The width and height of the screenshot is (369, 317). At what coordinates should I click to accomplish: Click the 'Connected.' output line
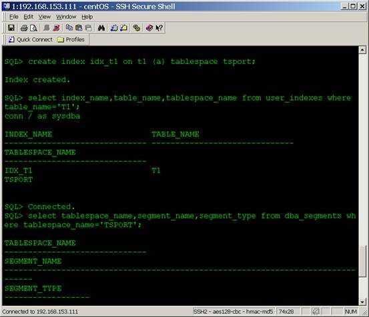(51, 206)
